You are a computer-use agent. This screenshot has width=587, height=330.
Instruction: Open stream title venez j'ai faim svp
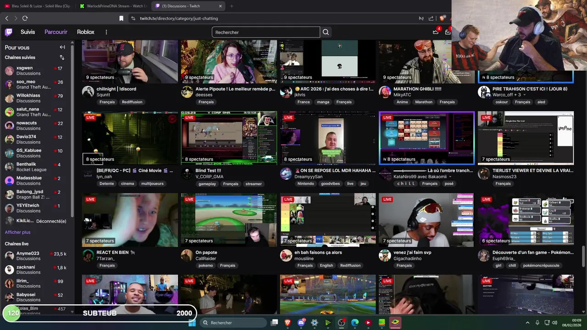412,253
